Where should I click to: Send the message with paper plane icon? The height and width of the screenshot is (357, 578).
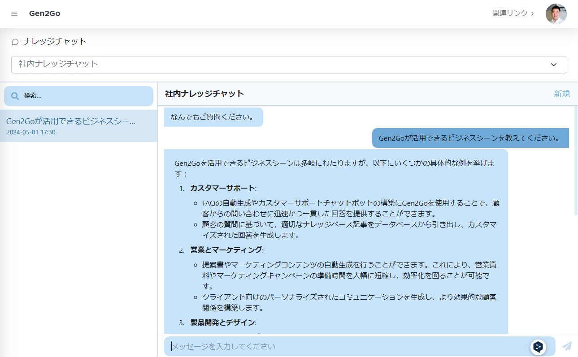pyautogui.click(x=567, y=346)
